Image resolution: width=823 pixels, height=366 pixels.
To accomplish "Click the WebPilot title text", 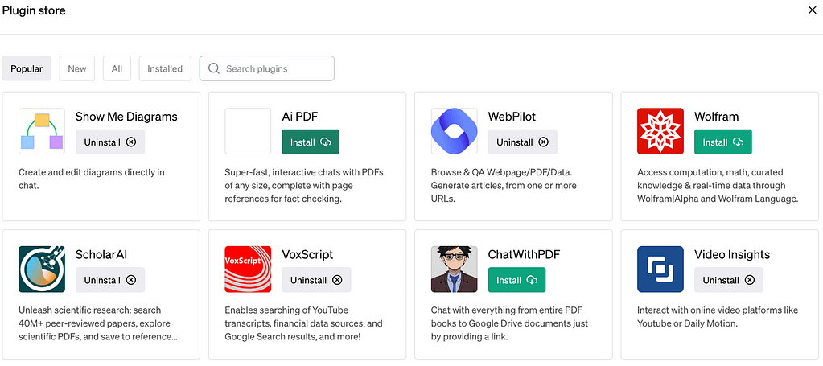I will tap(512, 117).
